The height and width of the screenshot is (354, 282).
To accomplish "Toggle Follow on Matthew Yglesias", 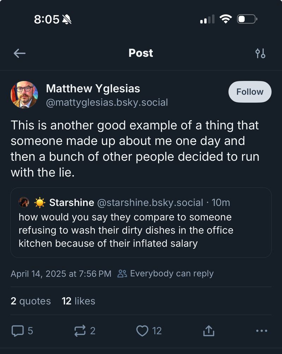I will [x=250, y=92].
